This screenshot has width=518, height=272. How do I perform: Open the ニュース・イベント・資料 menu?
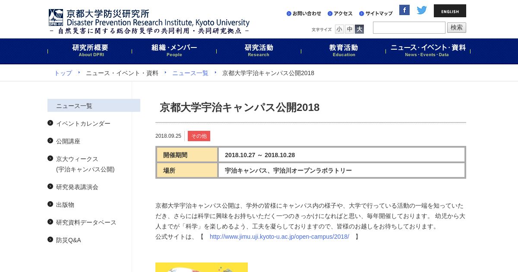428,51
